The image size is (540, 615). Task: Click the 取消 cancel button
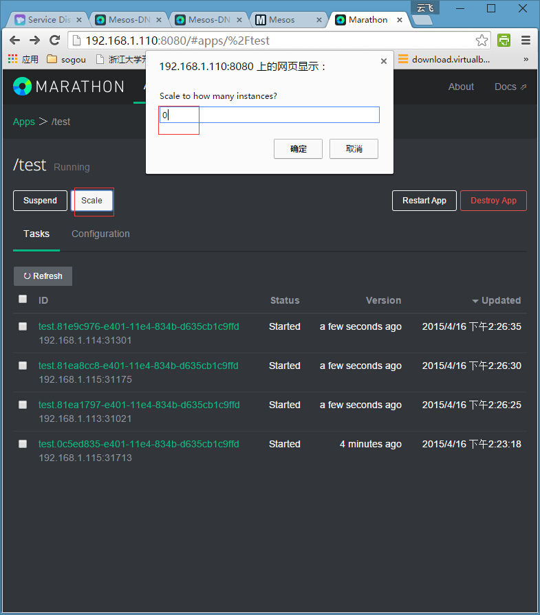[x=354, y=148]
